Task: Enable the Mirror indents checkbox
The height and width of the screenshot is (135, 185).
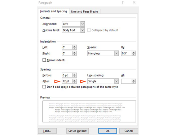Action: pos(44,60)
